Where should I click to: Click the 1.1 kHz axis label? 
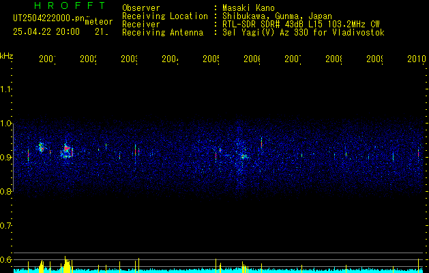(5, 89)
